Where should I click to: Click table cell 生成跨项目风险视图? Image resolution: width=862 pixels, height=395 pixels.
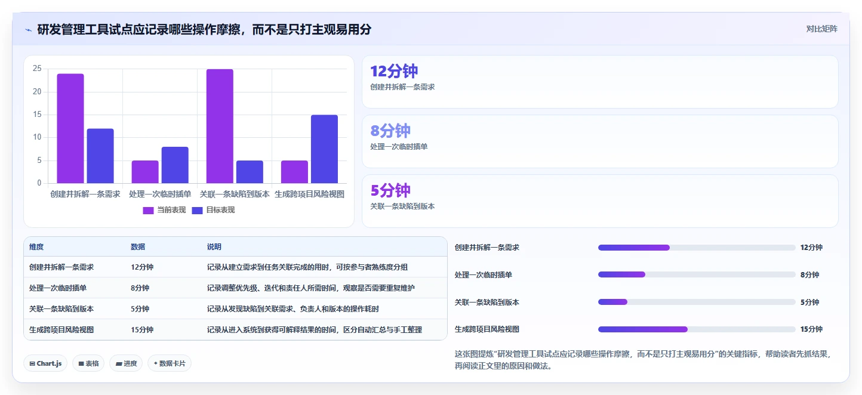tap(61, 330)
